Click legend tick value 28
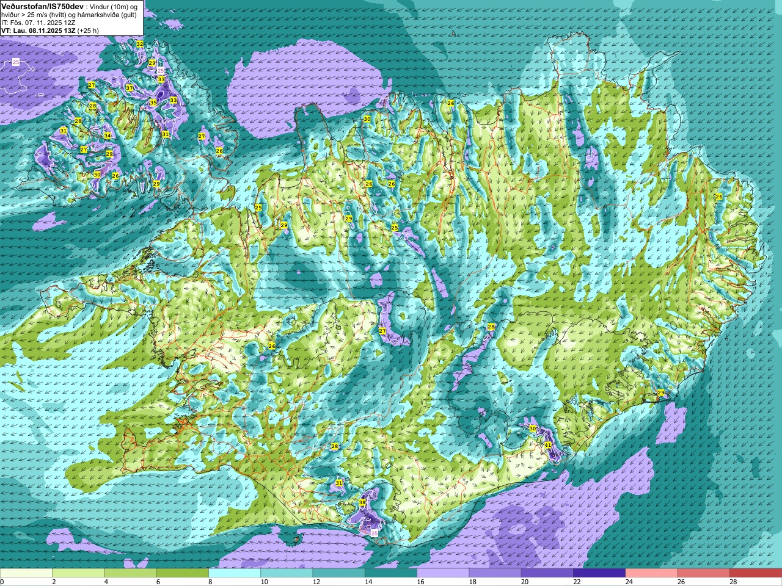 click(x=734, y=582)
